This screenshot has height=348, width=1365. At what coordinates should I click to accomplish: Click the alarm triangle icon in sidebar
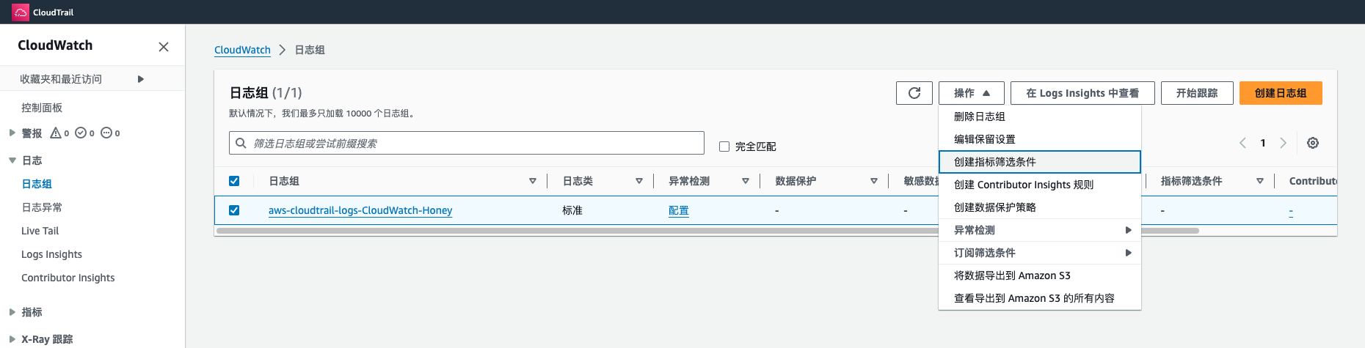(56, 133)
